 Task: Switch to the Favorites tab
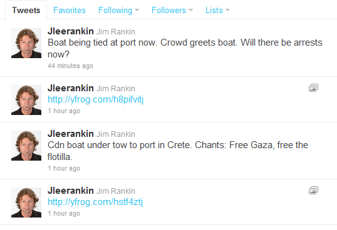click(70, 10)
